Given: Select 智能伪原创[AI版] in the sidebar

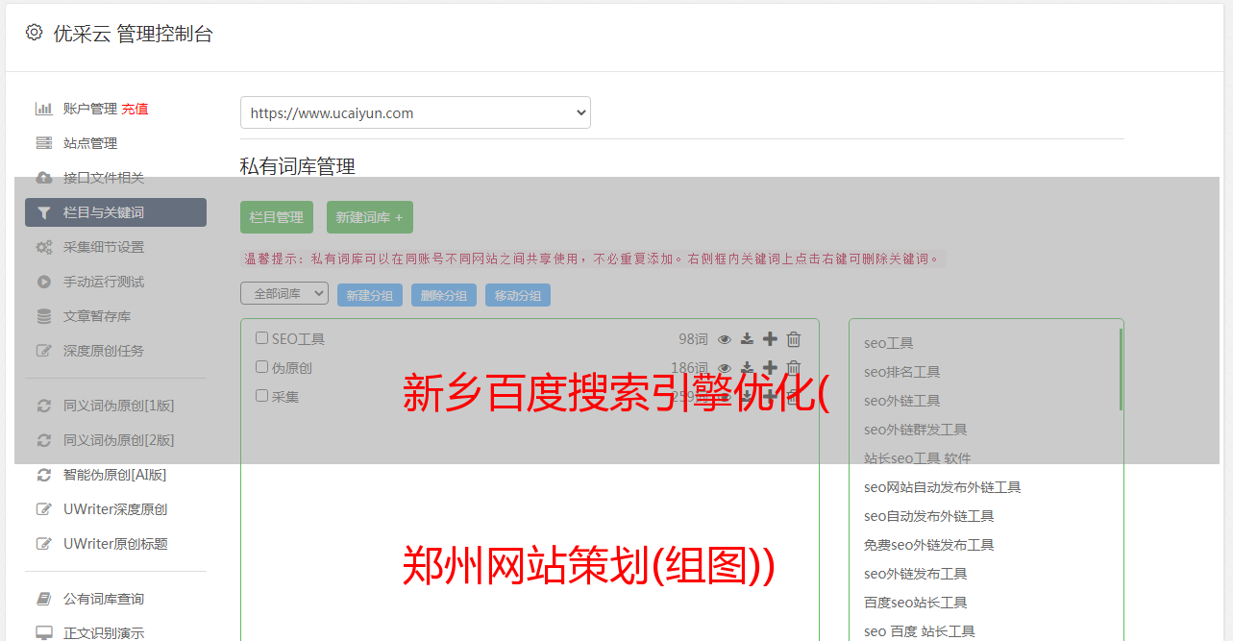Looking at the screenshot, I should pos(115,475).
